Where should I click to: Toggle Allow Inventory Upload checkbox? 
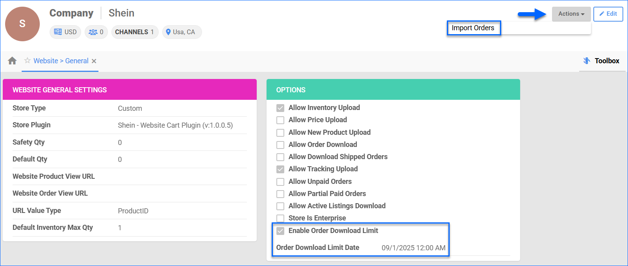click(x=280, y=108)
